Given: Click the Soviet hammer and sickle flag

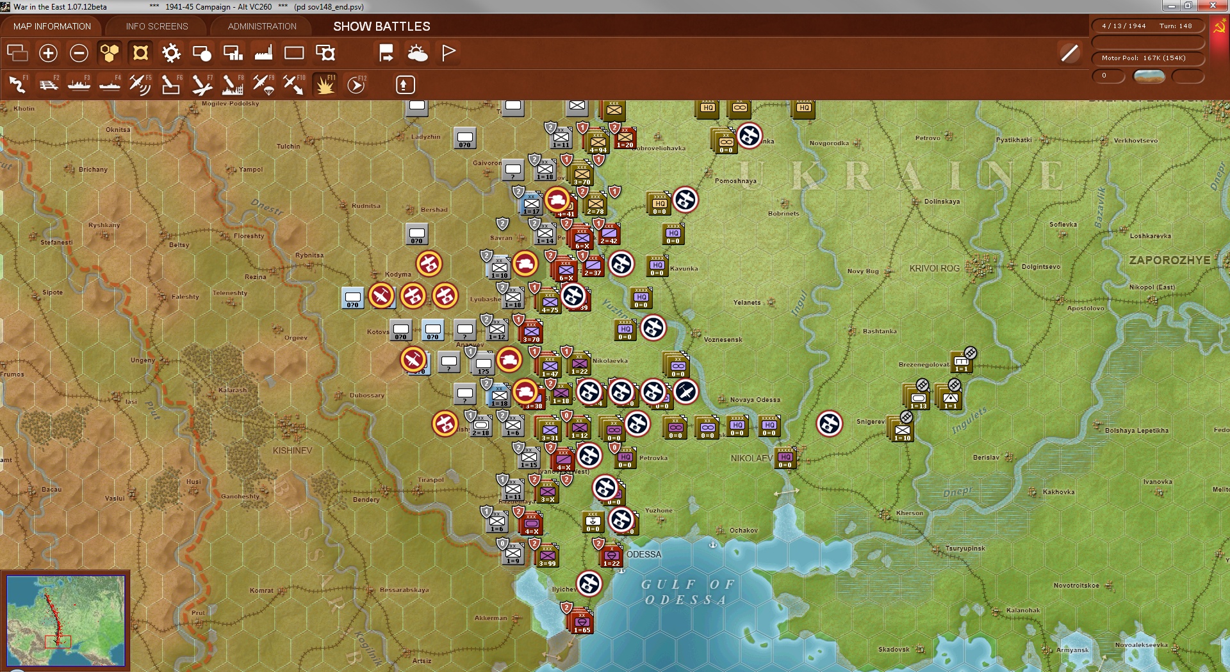Looking at the screenshot, I should coord(1219,28).
